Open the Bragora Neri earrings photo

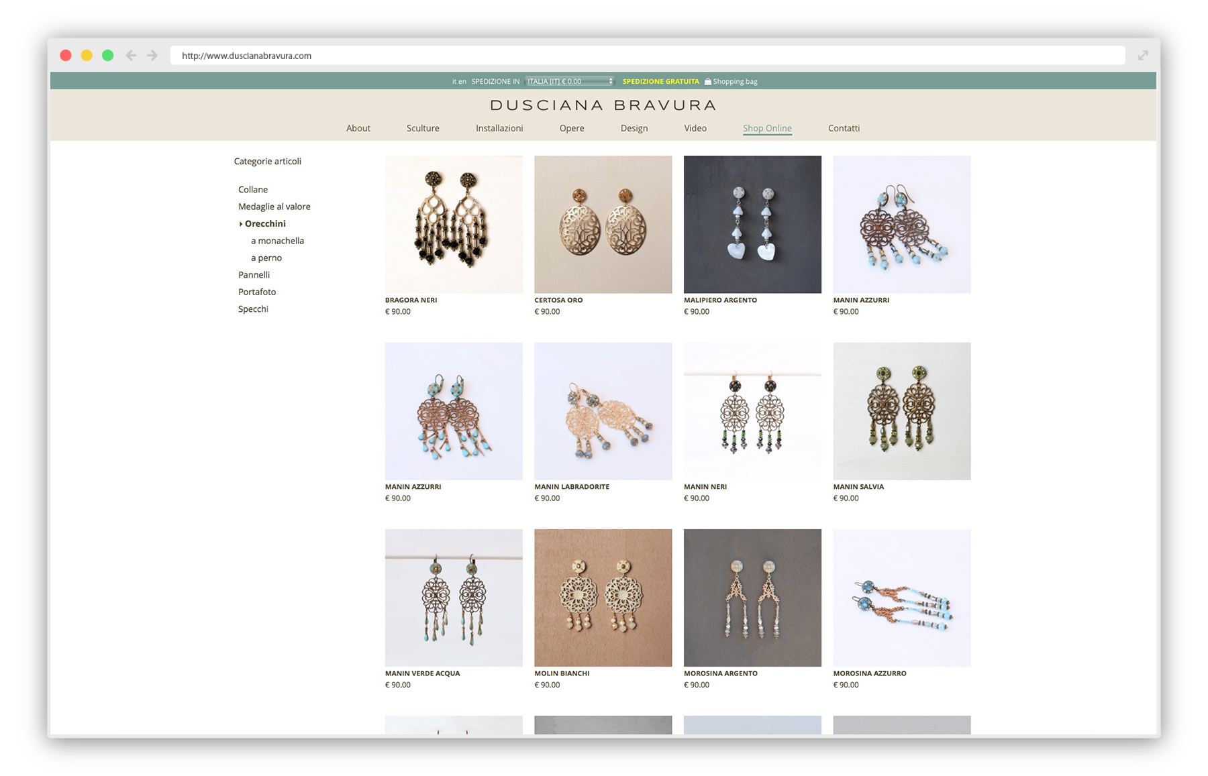pyautogui.click(x=454, y=225)
